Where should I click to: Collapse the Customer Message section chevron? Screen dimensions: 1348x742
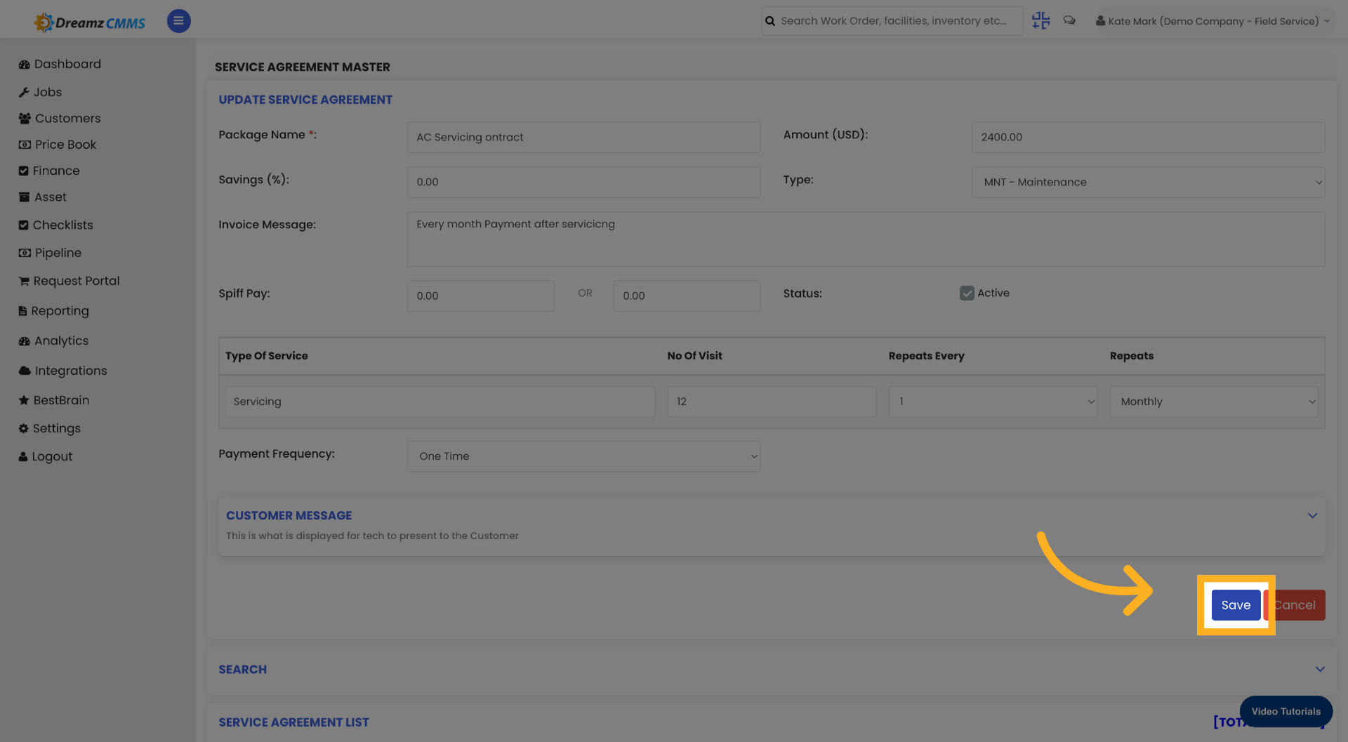[1313, 515]
